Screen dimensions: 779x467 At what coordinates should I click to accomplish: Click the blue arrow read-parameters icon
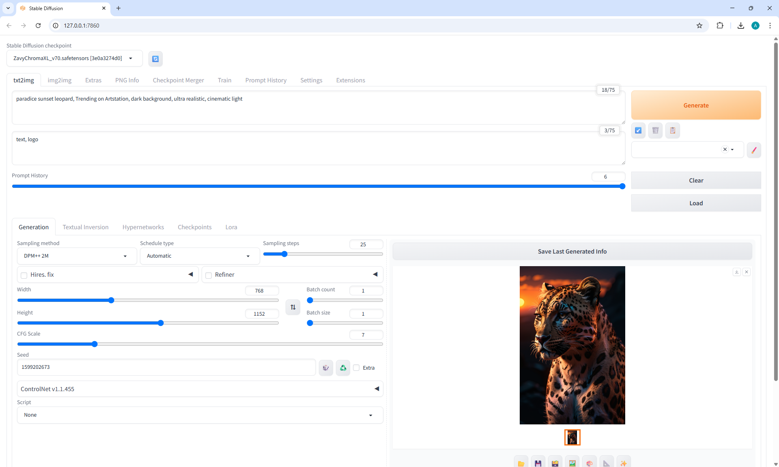point(638,131)
